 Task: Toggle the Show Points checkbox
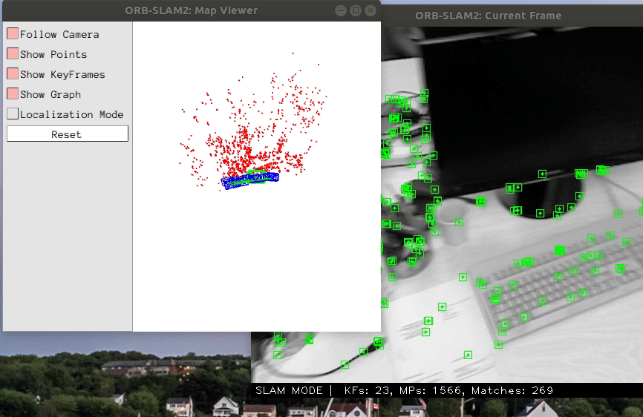click(x=13, y=54)
